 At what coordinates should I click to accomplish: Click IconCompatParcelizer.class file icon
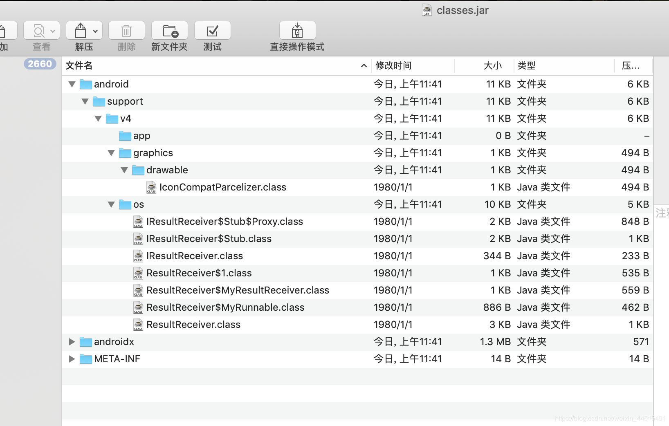point(151,187)
